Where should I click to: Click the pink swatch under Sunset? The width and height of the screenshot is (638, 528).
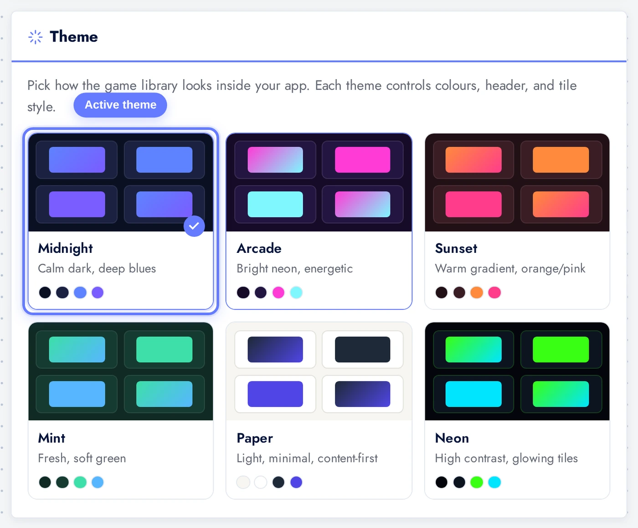[494, 292]
